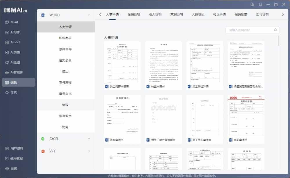Switch to the 在职证明 tab
The image size is (290, 178).
[x=135, y=14]
